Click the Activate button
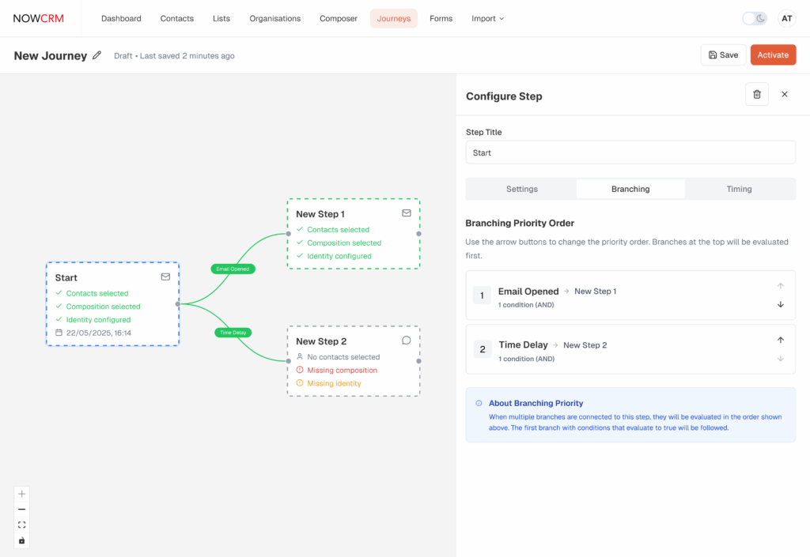 pyautogui.click(x=773, y=55)
